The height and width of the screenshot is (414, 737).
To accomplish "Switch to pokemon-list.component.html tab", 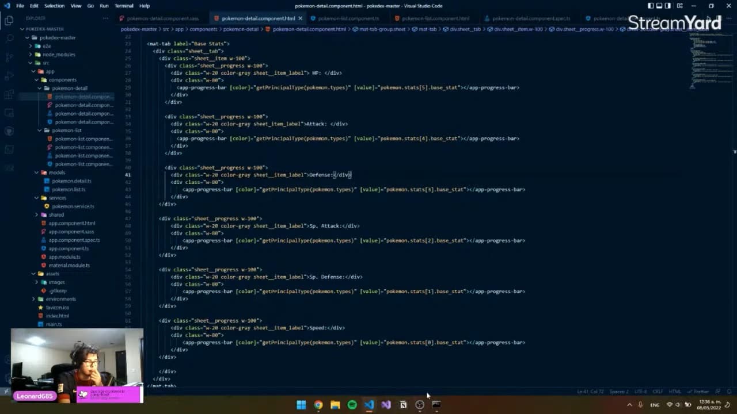I will coord(435,18).
